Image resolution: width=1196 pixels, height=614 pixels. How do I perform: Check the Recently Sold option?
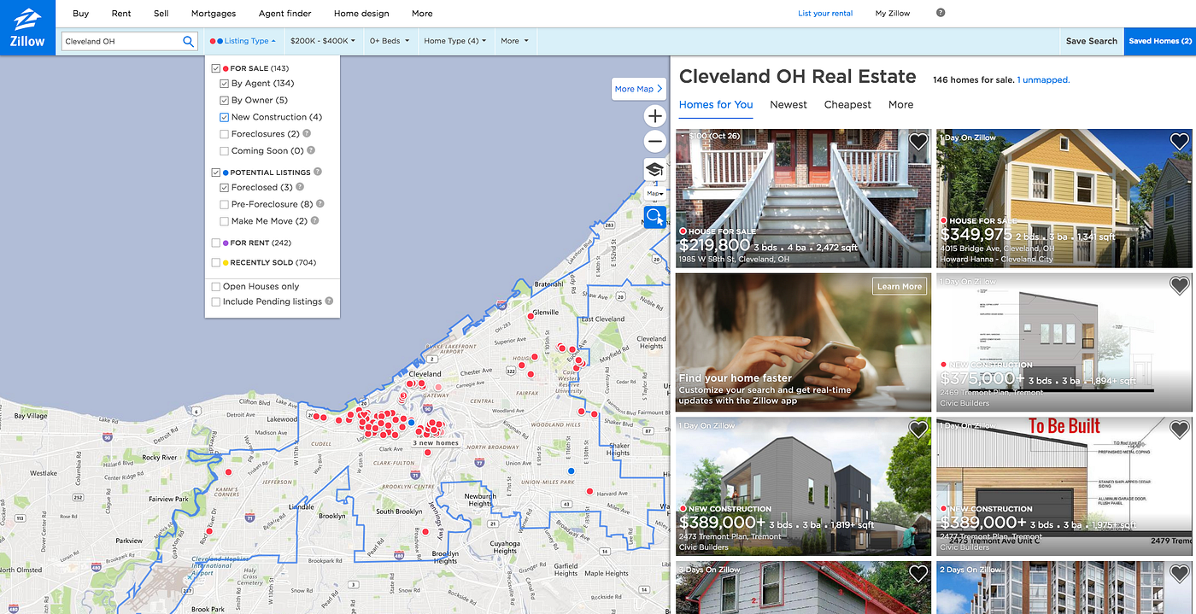click(x=216, y=263)
